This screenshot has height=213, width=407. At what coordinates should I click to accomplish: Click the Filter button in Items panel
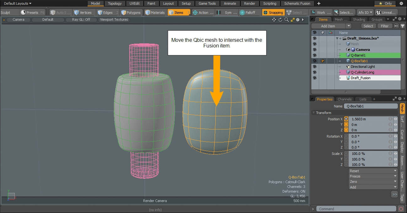385,26
